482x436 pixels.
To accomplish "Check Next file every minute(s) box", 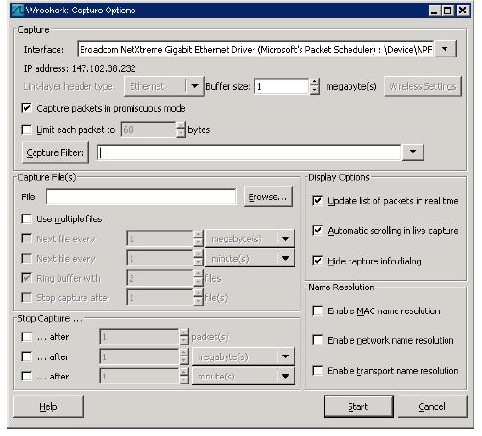I will [27, 258].
